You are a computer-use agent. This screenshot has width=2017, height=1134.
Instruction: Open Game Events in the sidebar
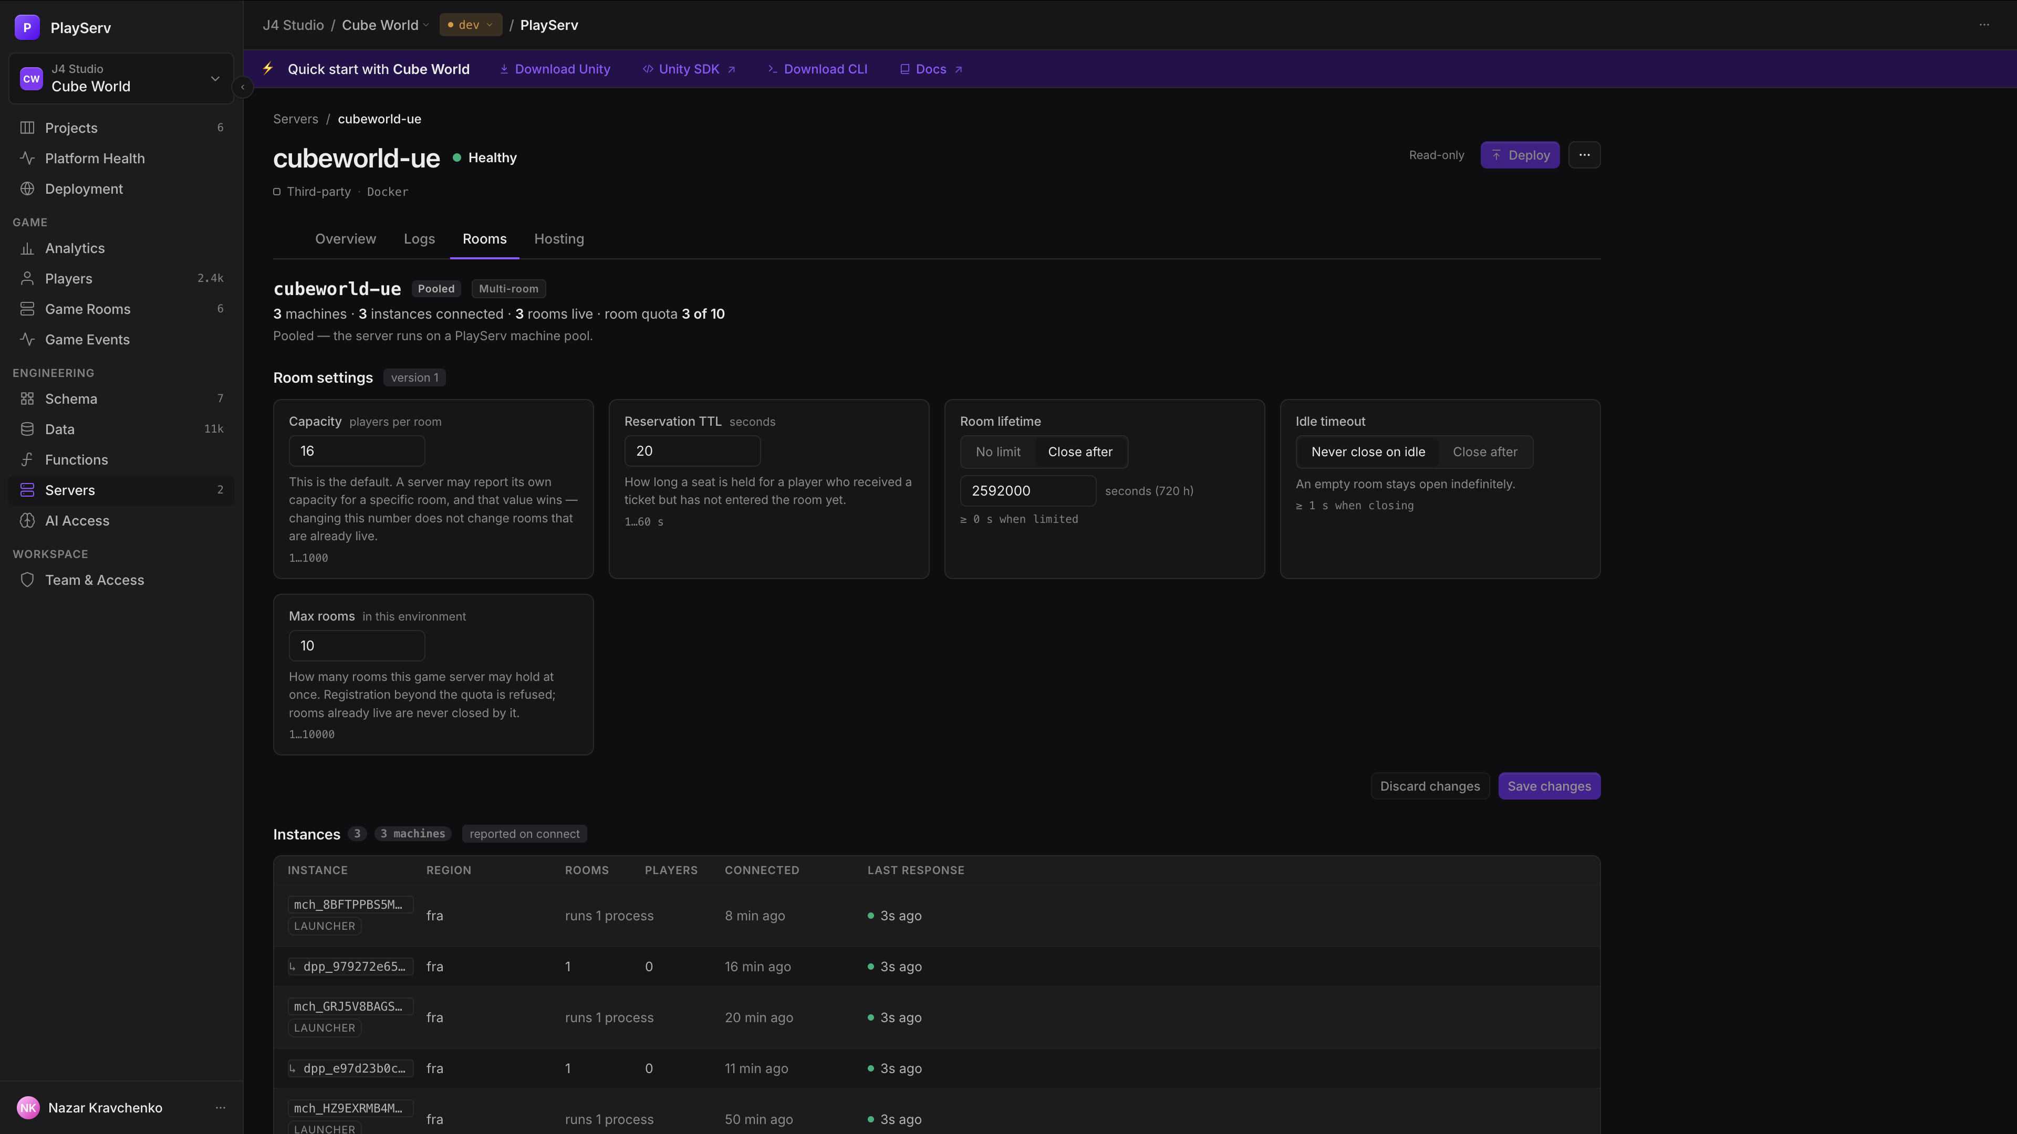coord(121,340)
